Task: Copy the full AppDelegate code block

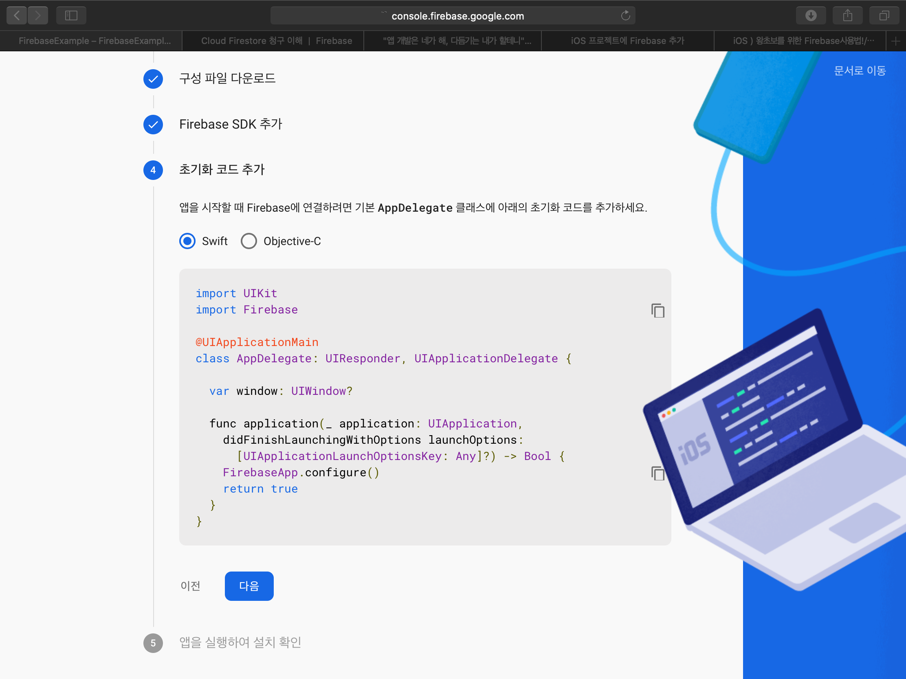Action: pyautogui.click(x=658, y=311)
